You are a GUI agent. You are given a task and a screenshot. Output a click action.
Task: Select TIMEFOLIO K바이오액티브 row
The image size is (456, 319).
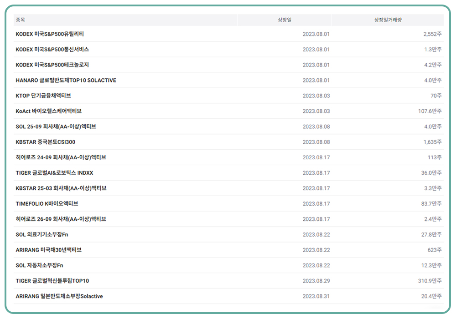point(47,204)
